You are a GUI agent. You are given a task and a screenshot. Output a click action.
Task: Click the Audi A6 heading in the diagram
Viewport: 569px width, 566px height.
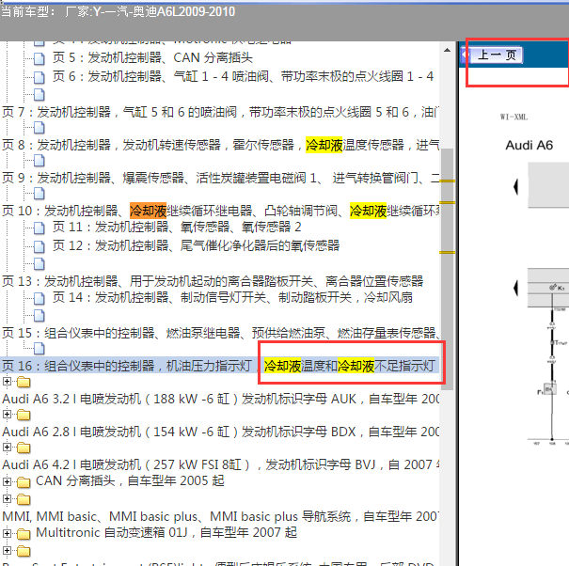(529, 145)
